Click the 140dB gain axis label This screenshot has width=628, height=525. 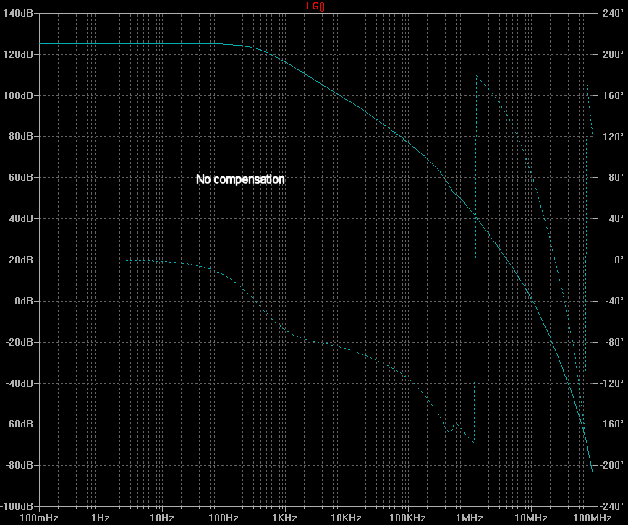(18, 13)
